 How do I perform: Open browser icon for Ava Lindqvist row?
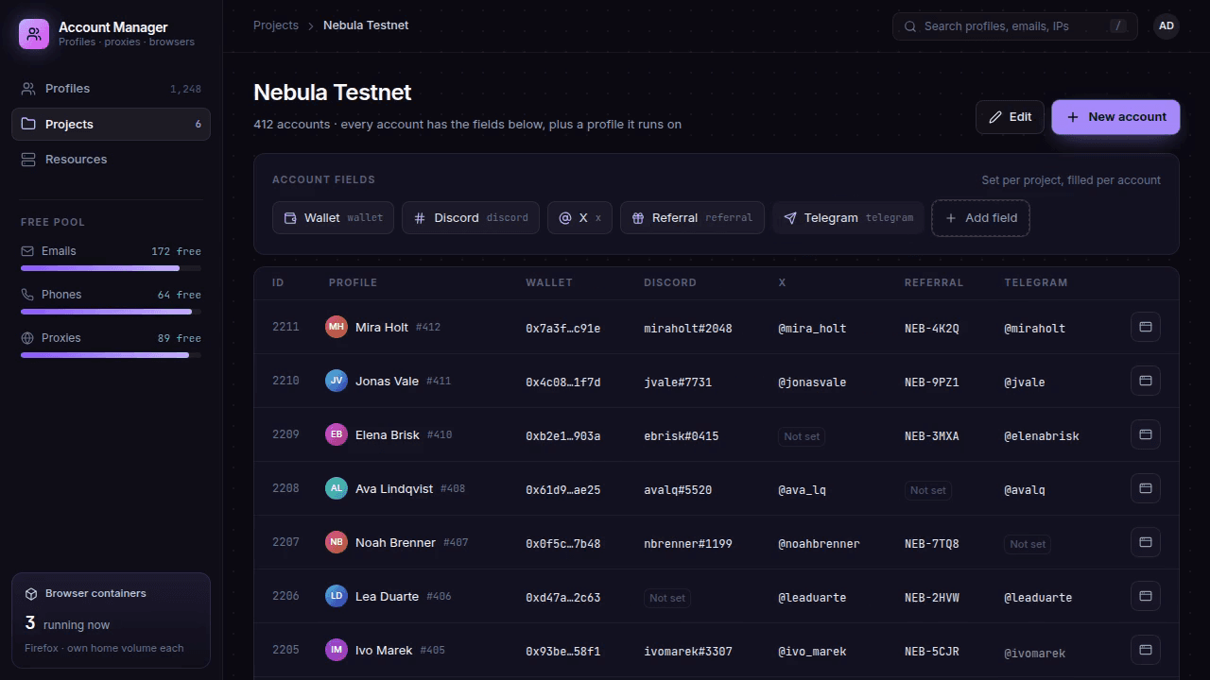coord(1146,488)
